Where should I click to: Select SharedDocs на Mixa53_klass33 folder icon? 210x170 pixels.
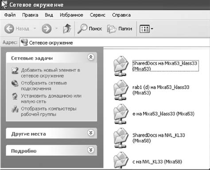pos(121,66)
